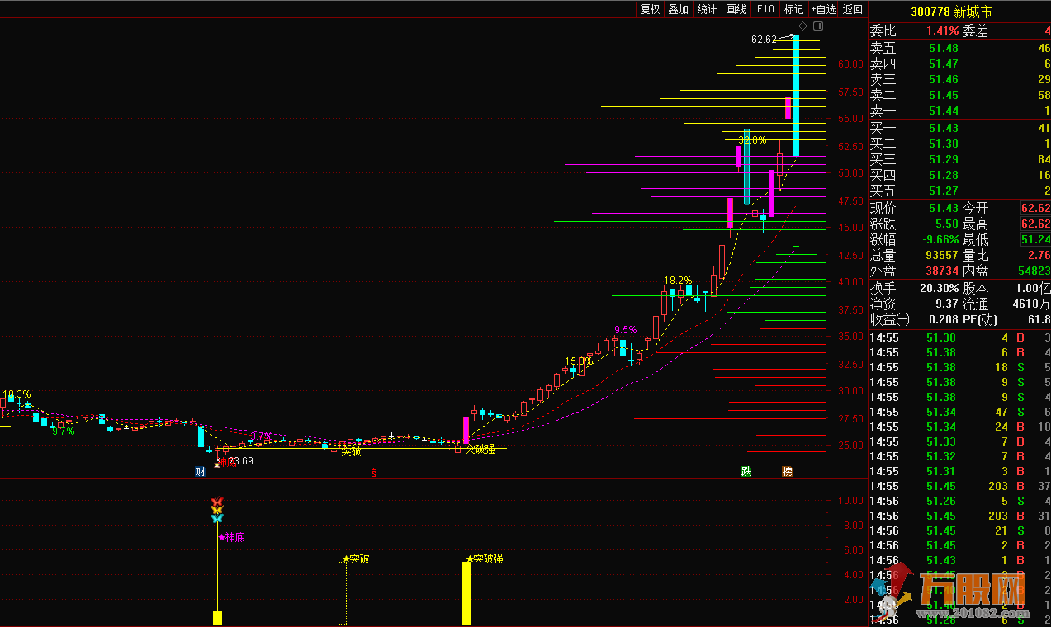The image size is (1051, 627).
Task: Click the magenta ★神底 signal marker
Action: 231,537
